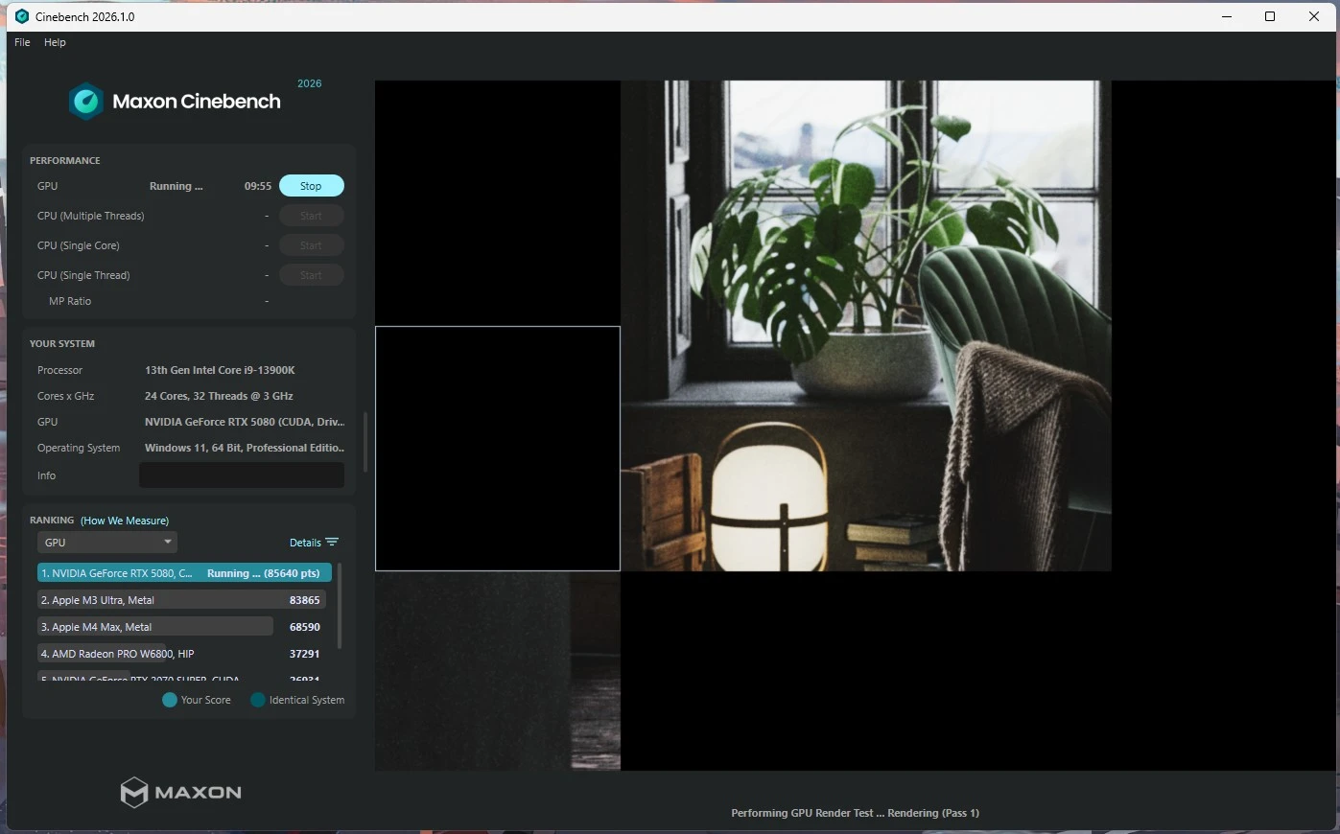Click the Cinebench title bar app icon
This screenshot has width=1340, height=834.
[x=22, y=16]
